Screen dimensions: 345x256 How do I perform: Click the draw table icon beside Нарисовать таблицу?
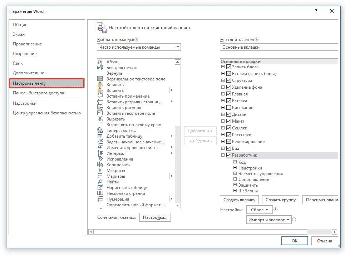pyautogui.click(x=100, y=188)
